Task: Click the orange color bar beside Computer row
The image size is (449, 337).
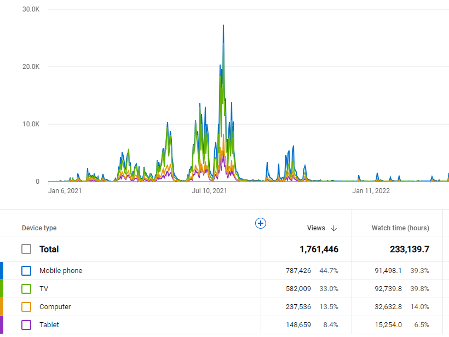Action: coord(2,307)
